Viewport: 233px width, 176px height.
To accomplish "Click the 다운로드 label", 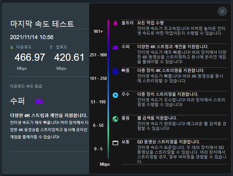I will (24, 47).
